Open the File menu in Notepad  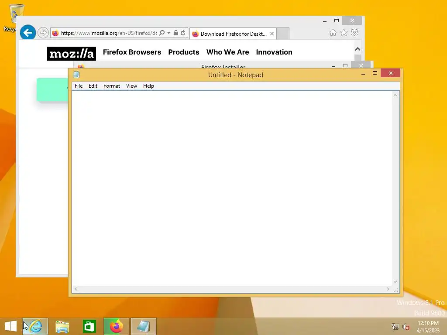79,86
